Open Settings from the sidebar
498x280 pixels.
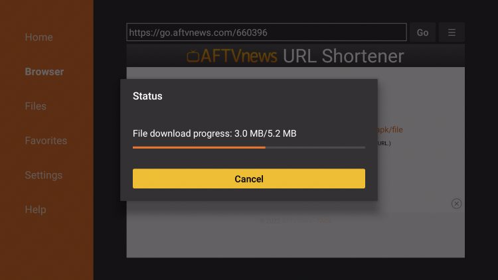tap(44, 175)
